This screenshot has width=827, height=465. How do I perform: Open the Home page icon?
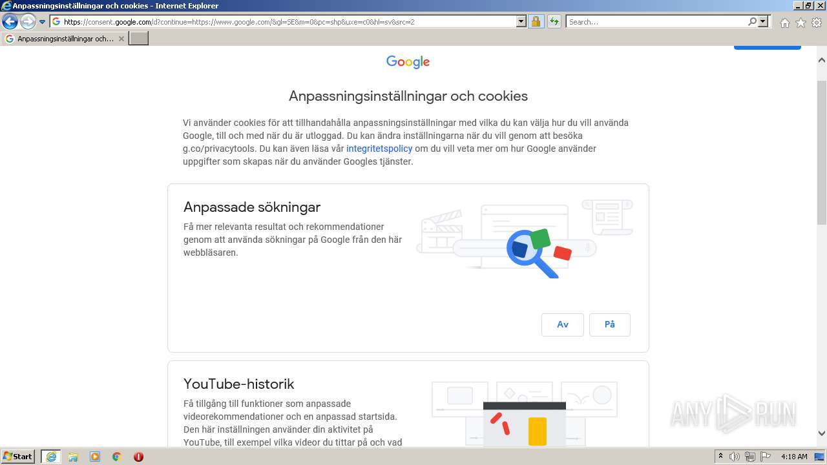(785, 23)
